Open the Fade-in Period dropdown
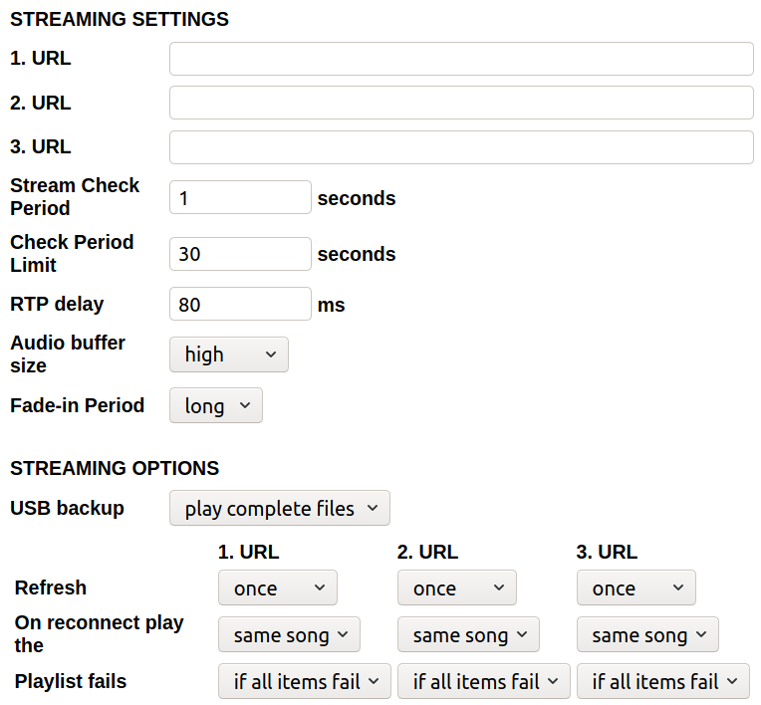Screen dimensions: 761x705 pyautogui.click(x=216, y=406)
